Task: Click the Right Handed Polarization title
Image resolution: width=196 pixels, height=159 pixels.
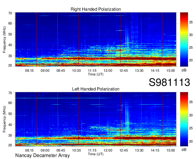Action: pyautogui.click(x=96, y=9)
